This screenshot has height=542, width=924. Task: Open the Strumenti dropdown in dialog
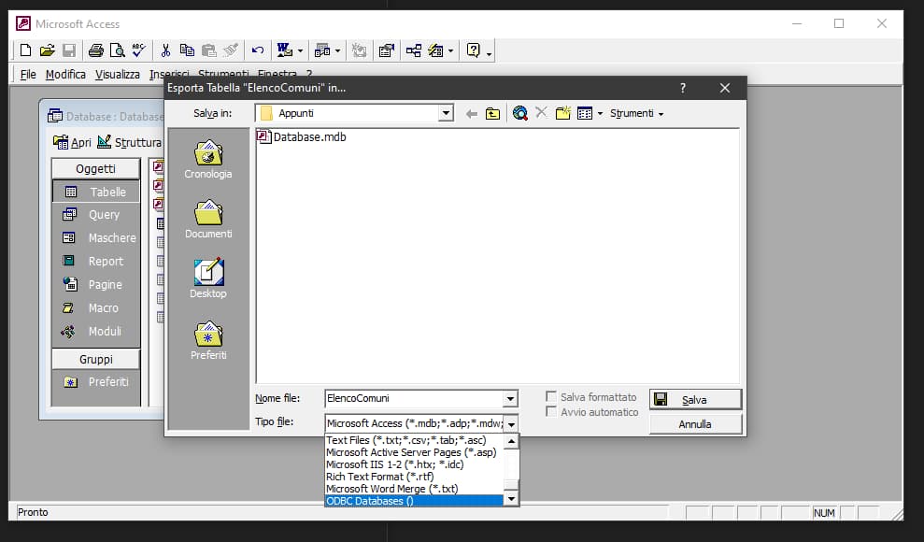point(637,113)
